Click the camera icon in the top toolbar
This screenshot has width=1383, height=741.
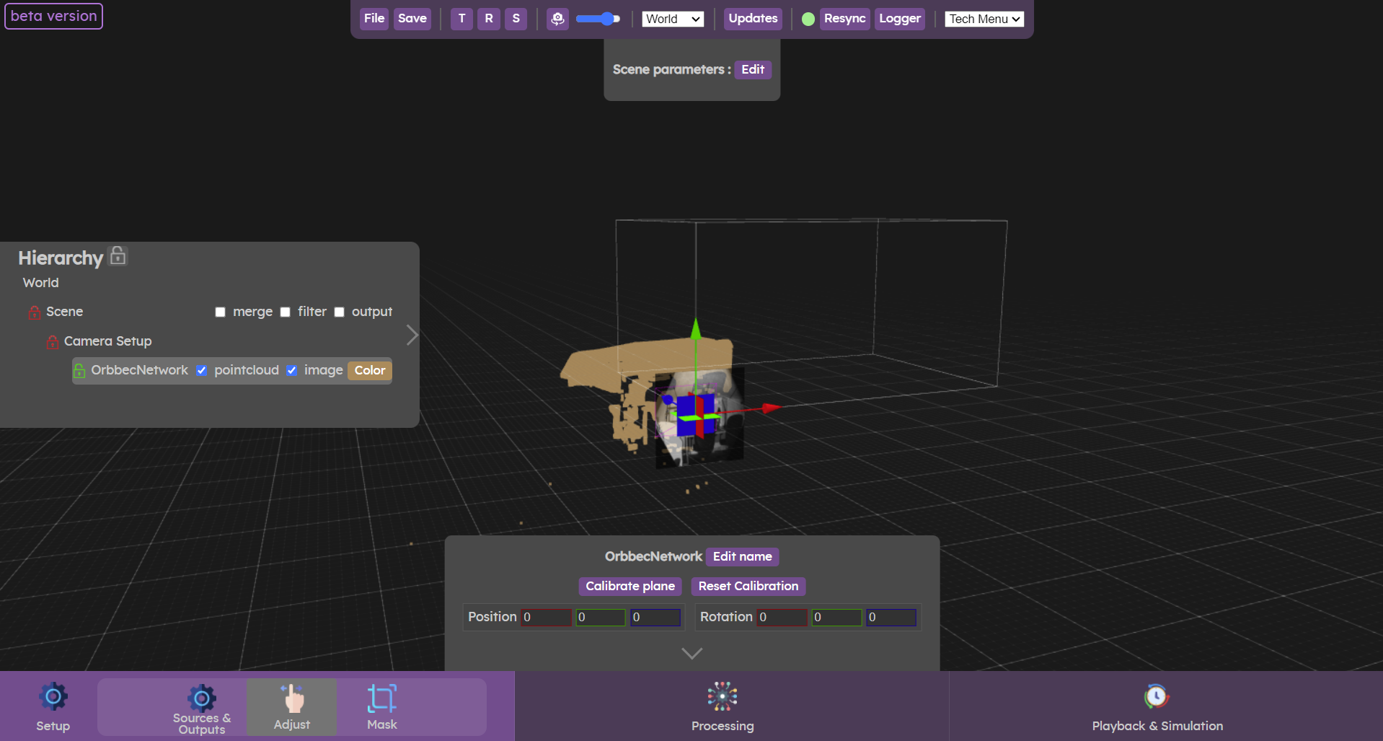[557, 19]
